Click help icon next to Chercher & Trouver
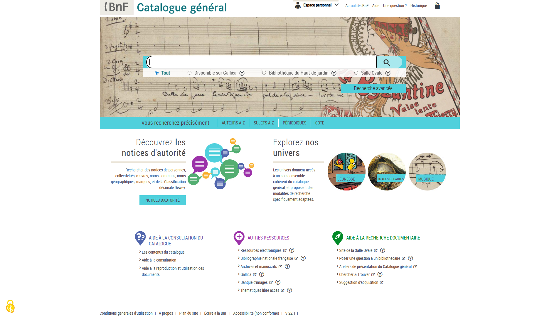Image resolution: width=559 pixels, height=317 pixels. pyautogui.click(x=380, y=274)
